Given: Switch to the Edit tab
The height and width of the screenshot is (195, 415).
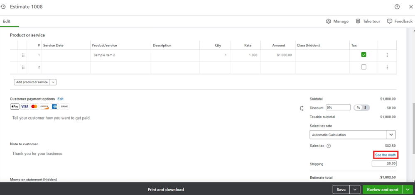Looking at the screenshot, I should (x=7, y=22).
